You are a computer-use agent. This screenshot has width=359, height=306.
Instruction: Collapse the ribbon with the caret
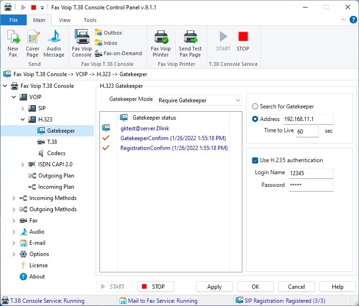pyautogui.click(x=343, y=20)
